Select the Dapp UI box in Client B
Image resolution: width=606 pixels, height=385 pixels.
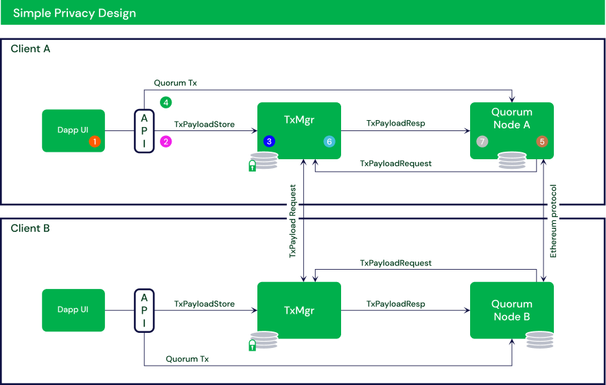(73, 310)
